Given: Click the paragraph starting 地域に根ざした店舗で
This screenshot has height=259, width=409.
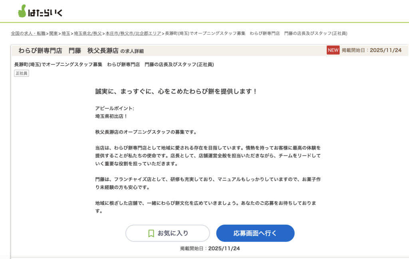Looking at the screenshot, I should point(208,207).
